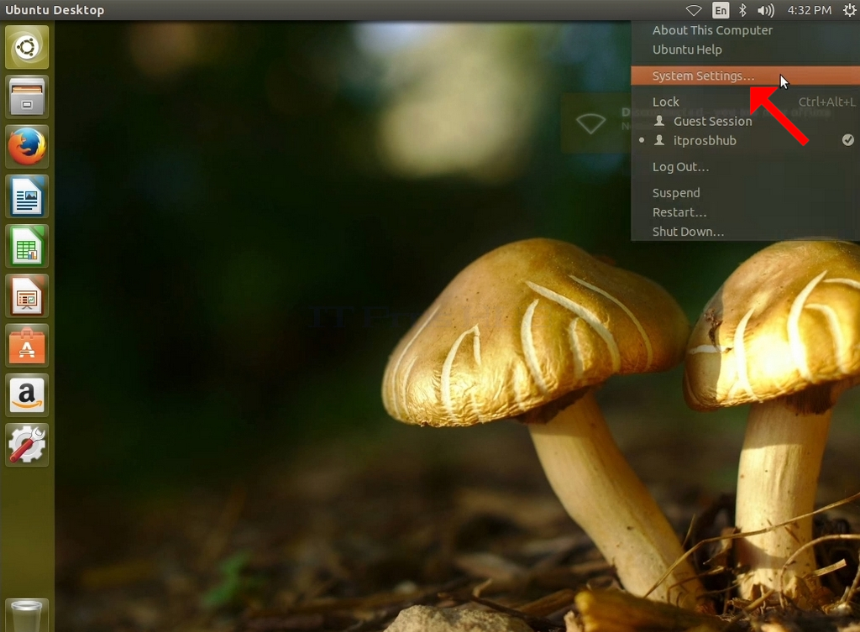Open Ubuntu Software Center
The width and height of the screenshot is (860, 632).
27,345
